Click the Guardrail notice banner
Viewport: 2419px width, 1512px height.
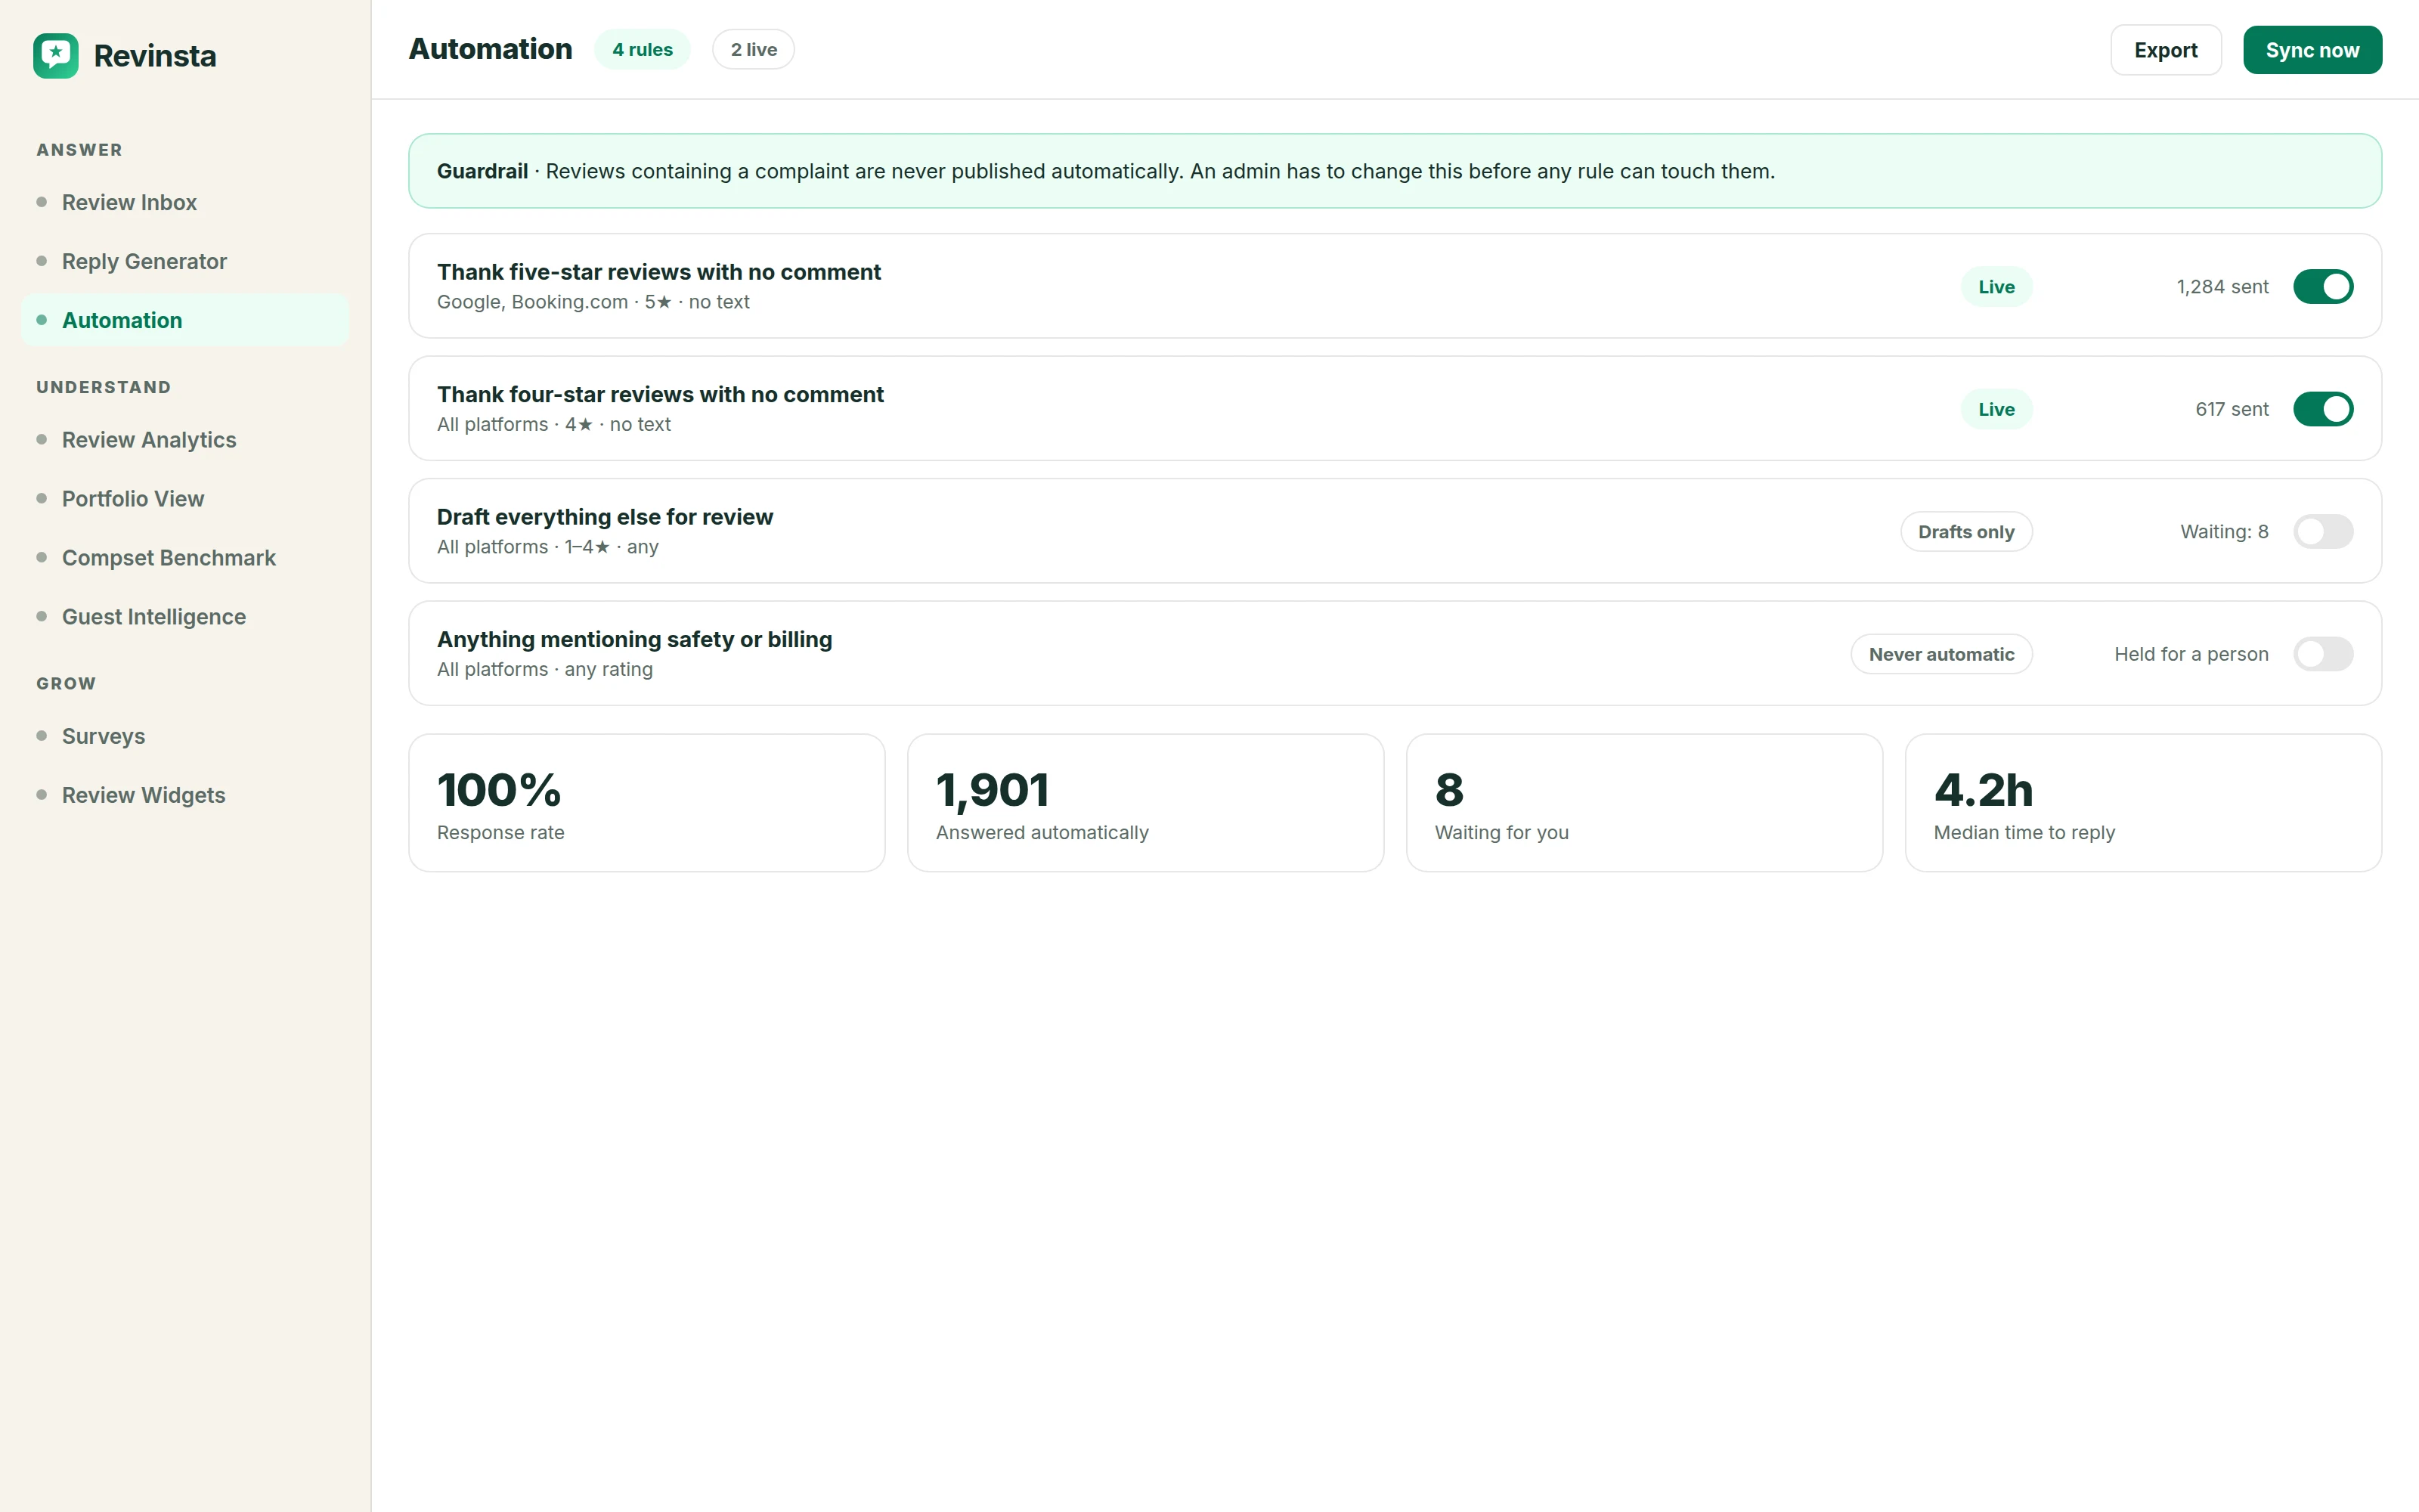click(x=1395, y=171)
